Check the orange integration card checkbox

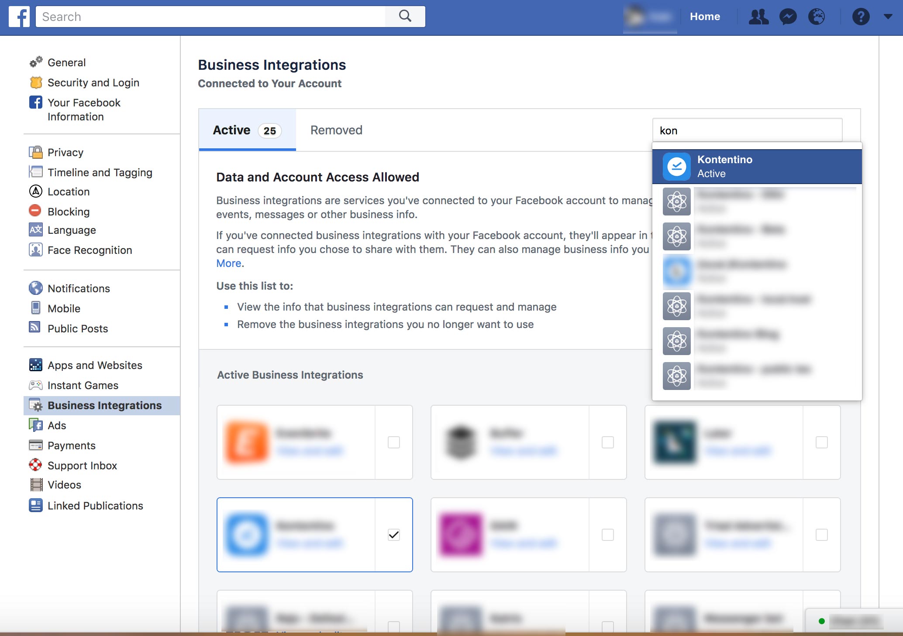click(x=394, y=442)
